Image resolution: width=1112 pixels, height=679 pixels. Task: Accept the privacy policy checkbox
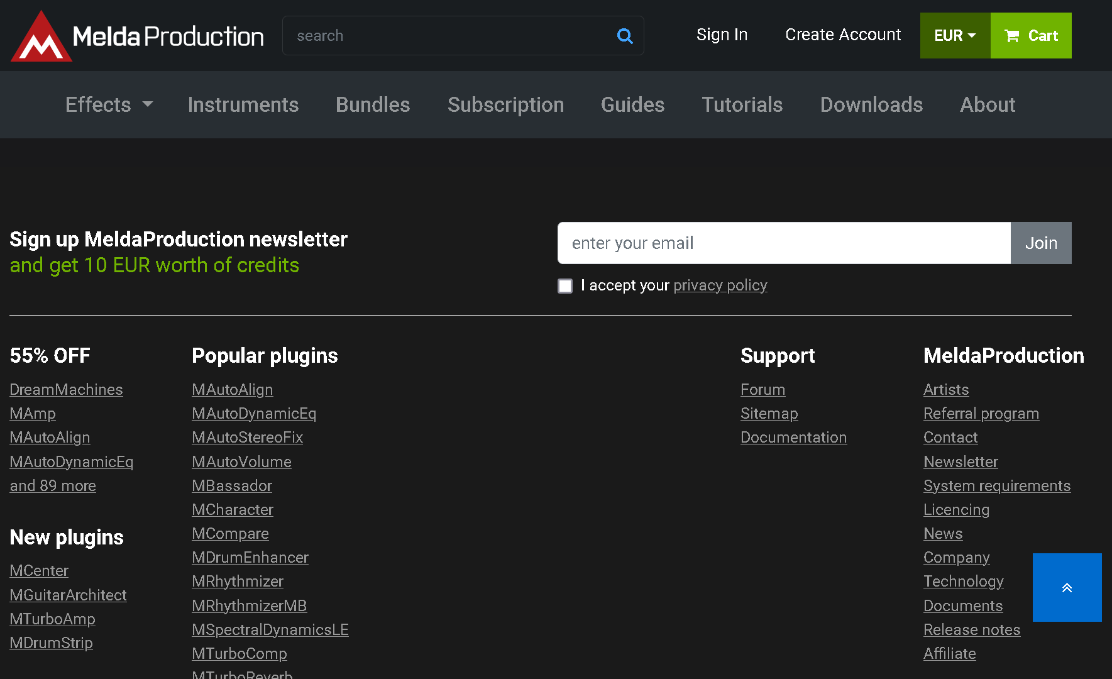coord(565,286)
